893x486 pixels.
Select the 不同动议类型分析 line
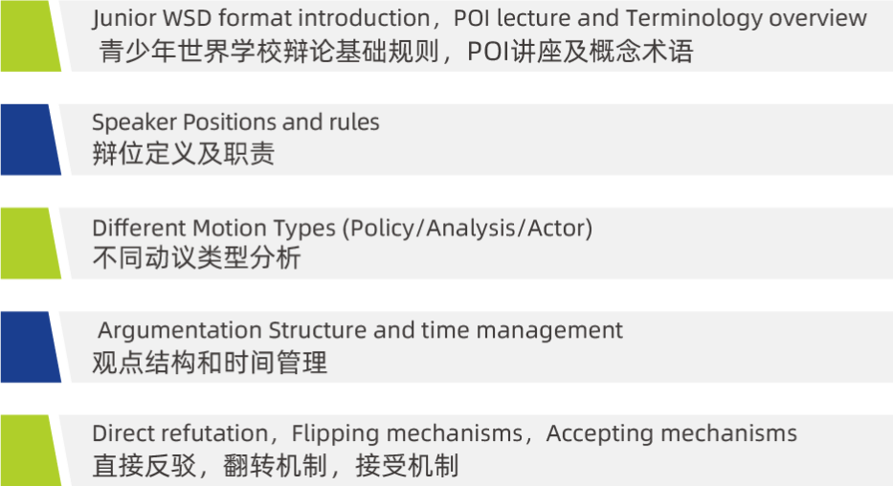(196, 257)
